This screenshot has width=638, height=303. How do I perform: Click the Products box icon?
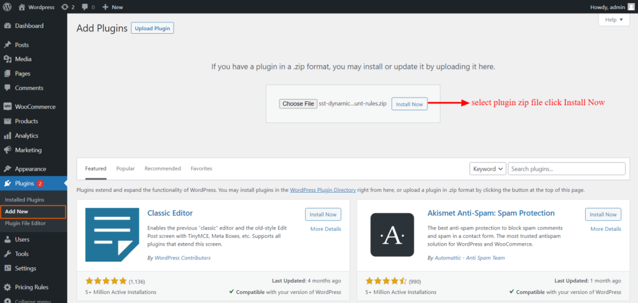7,121
